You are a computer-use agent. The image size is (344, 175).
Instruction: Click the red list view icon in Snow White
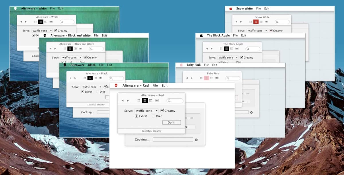click(x=256, y=22)
